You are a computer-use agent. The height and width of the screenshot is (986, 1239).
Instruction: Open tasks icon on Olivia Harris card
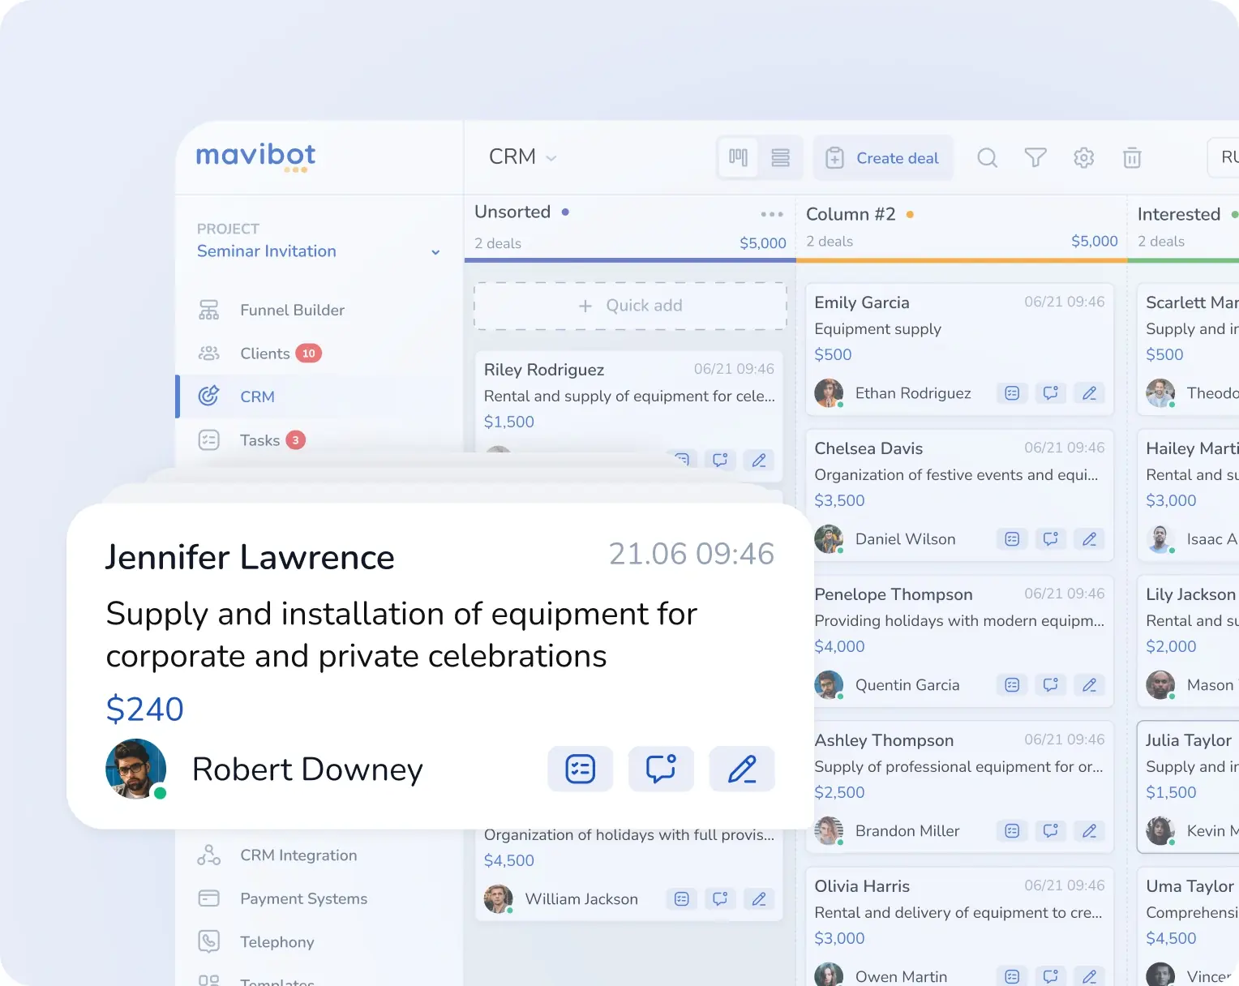(x=1012, y=976)
